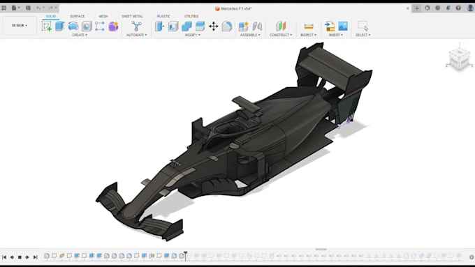The height and width of the screenshot is (267, 475).
Task: Select the Rectangular Pattern tool
Action: pos(100,26)
